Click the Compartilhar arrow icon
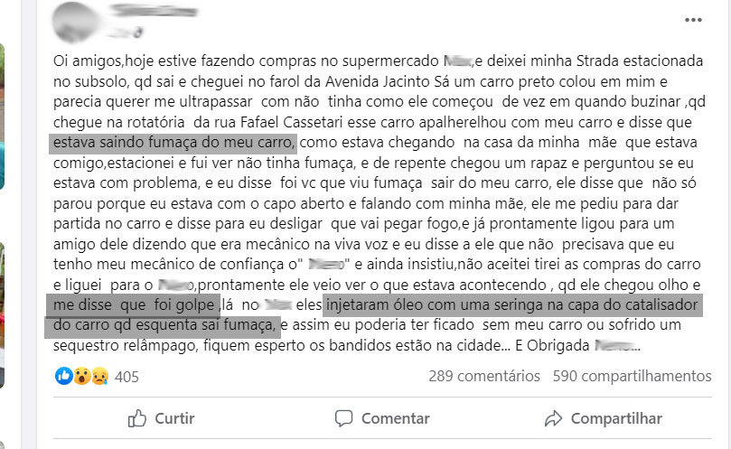Viewport: 731px width, 449px height. click(x=553, y=418)
